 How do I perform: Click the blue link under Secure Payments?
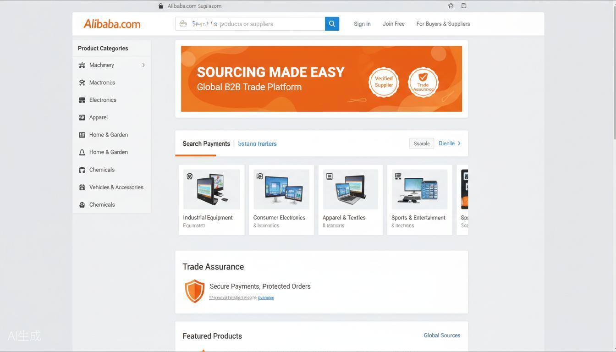(266, 297)
